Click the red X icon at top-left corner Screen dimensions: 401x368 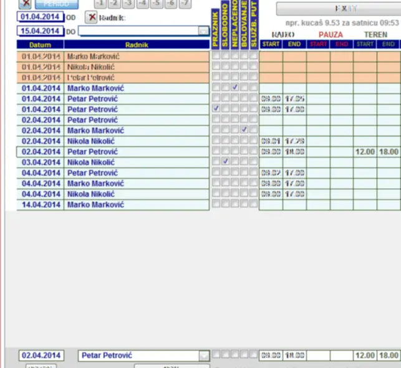(25, 3)
